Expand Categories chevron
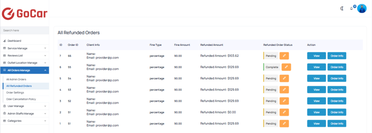The height and width of the screenshot is (133, 372). point(45,121)
